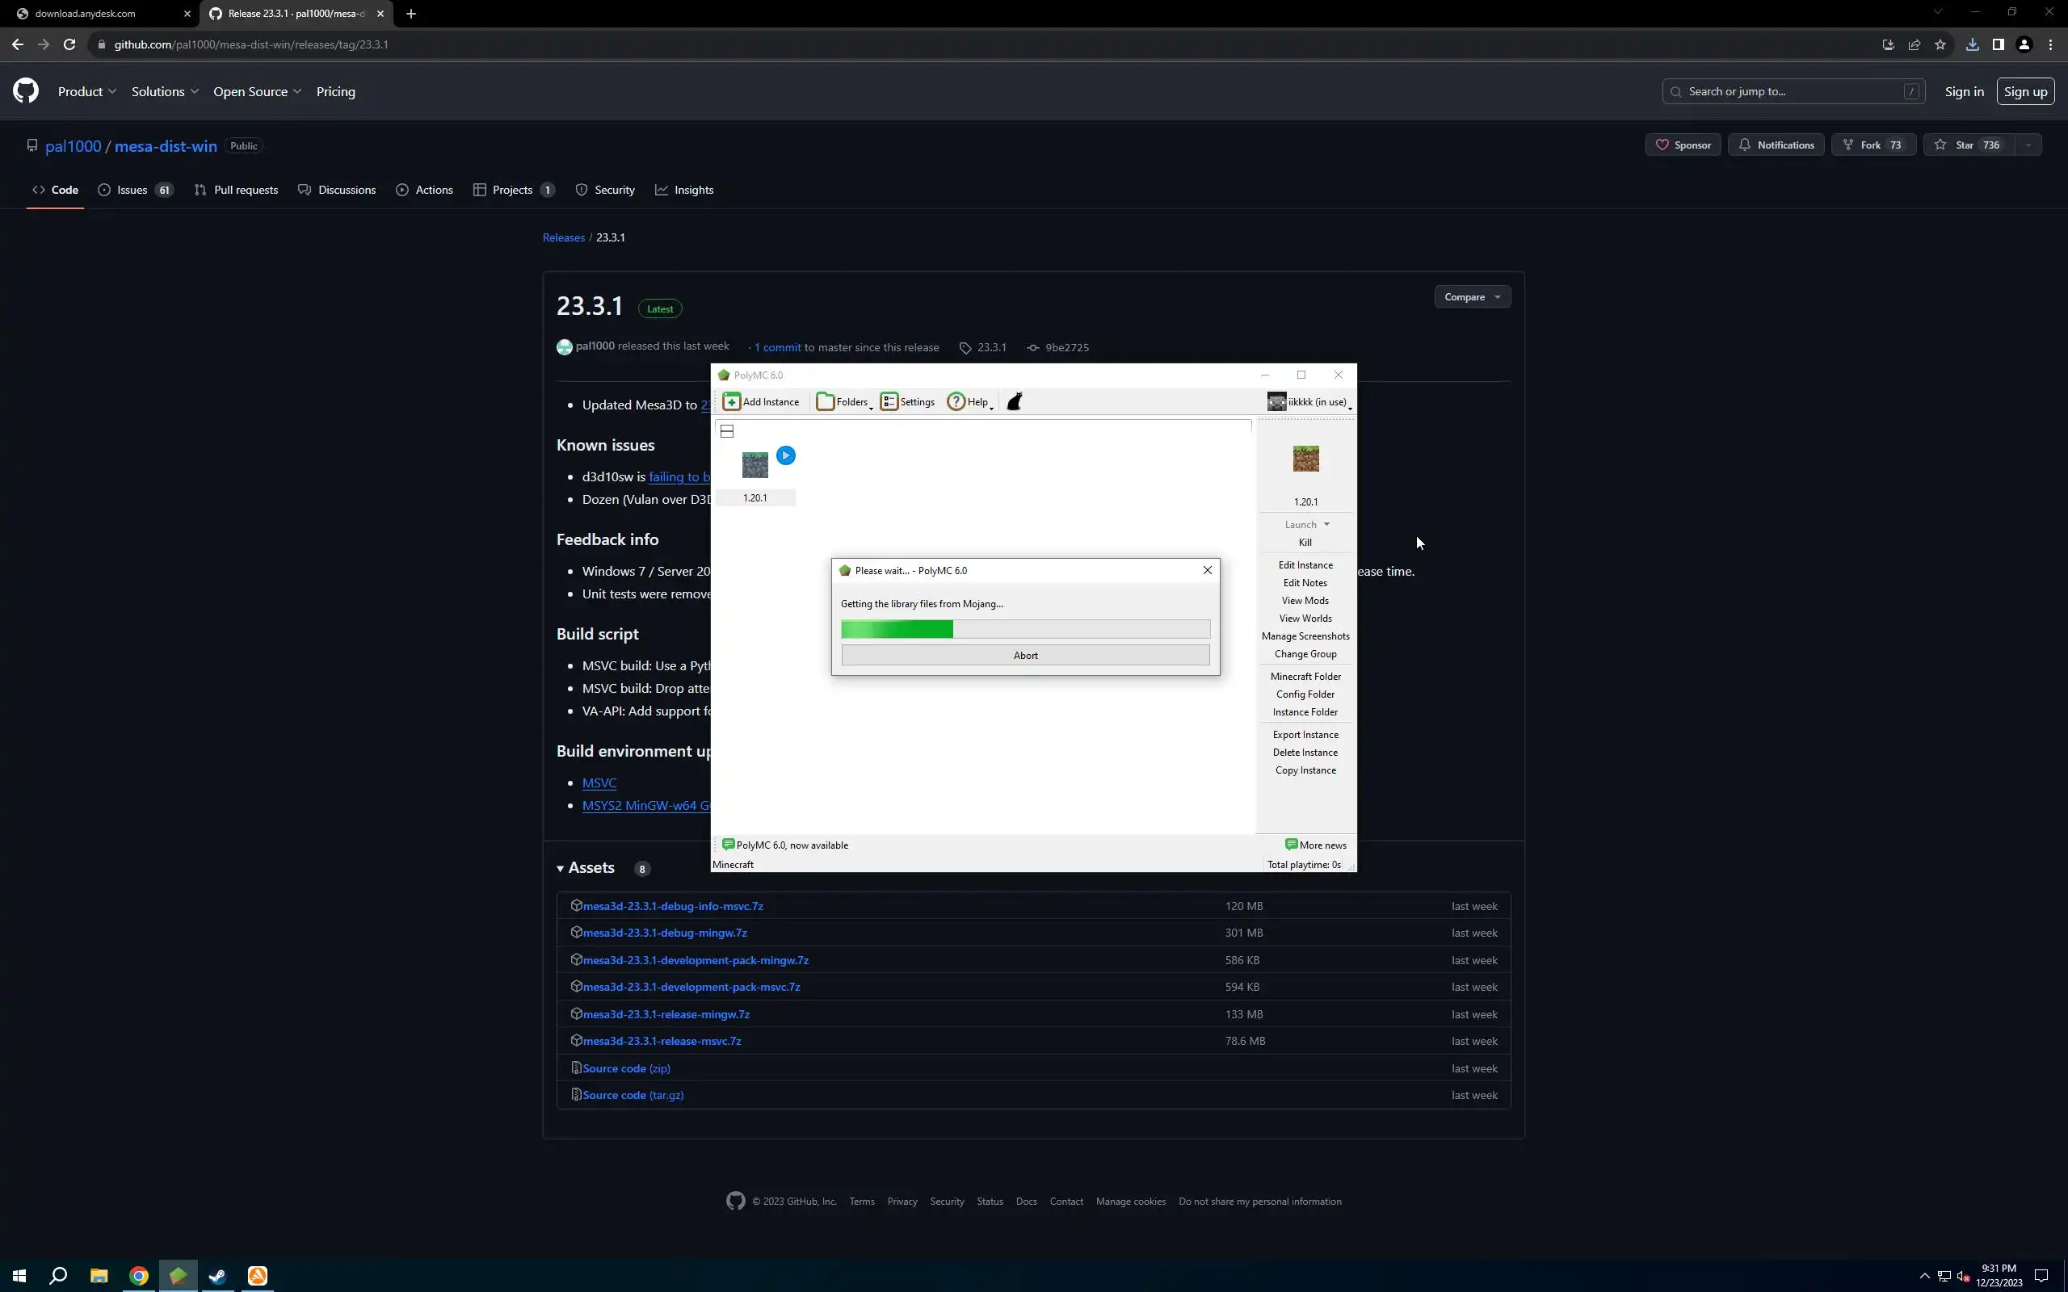Download mesa3d-23.3.1-release-msvc.7z asset
Screen dimensions: 2068x1292
[662, 1041]
